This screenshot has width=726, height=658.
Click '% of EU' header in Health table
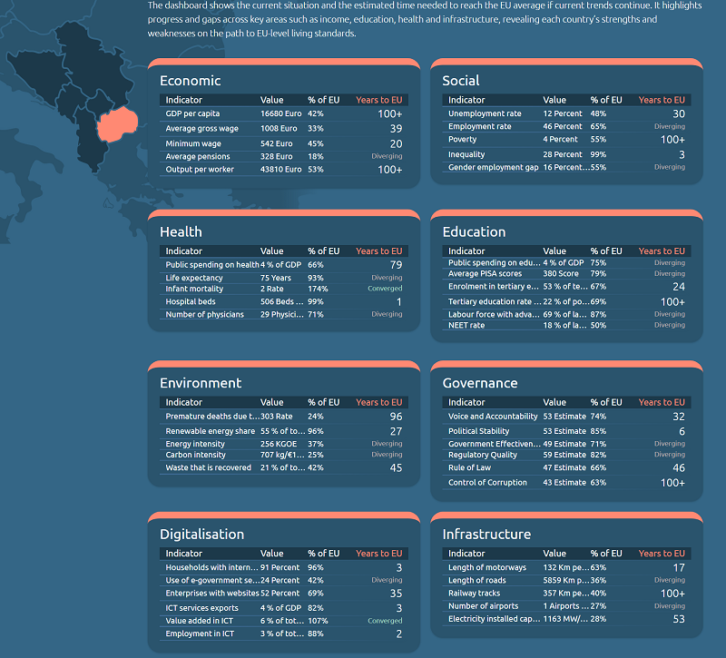[323, 251]
